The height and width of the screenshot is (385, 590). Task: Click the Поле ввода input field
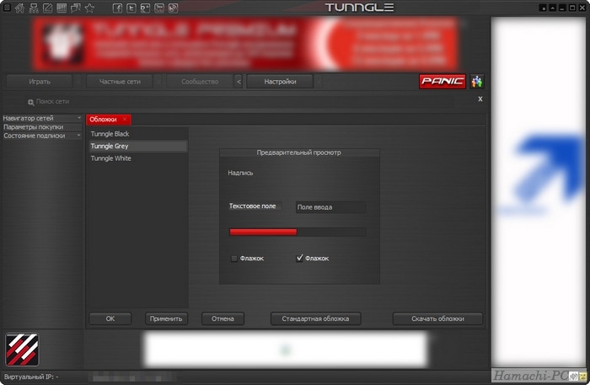(330, 206)
